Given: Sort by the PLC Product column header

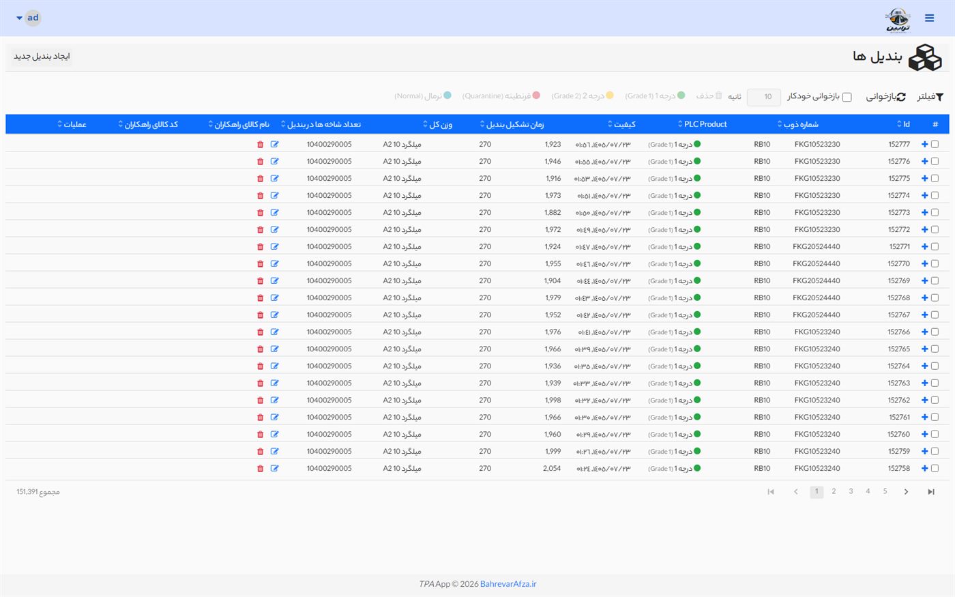Looking at the screenshot, I should (702, 124).
